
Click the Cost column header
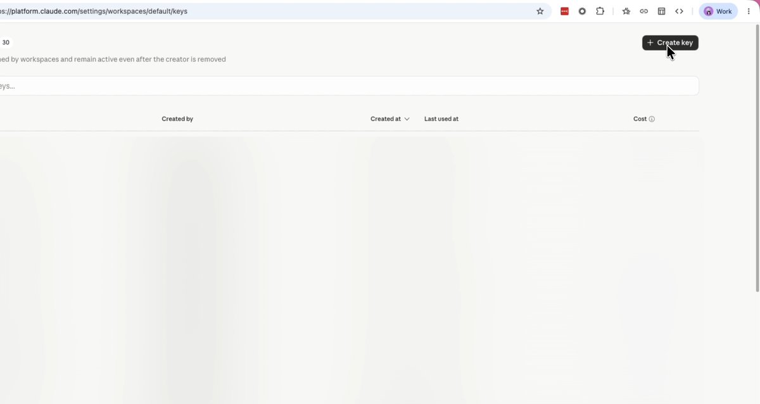click(x=640, y=119)
